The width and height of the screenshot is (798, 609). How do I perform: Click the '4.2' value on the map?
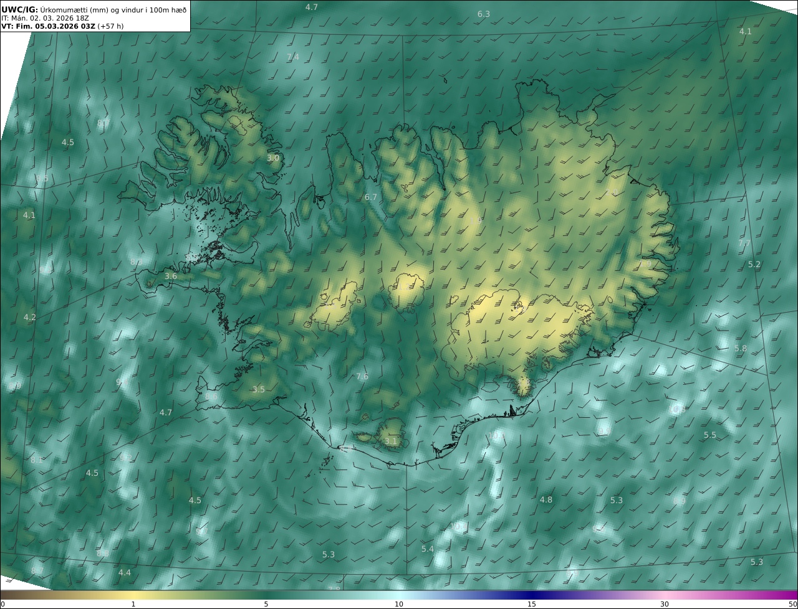(30, 318)
